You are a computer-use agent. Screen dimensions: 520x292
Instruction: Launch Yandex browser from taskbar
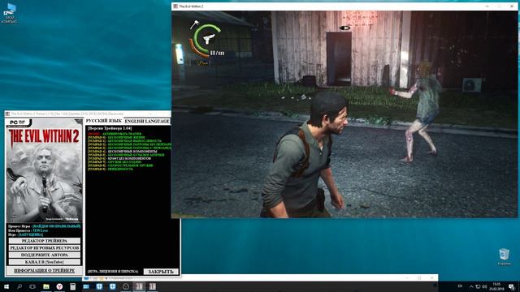(x=59, y=286)
